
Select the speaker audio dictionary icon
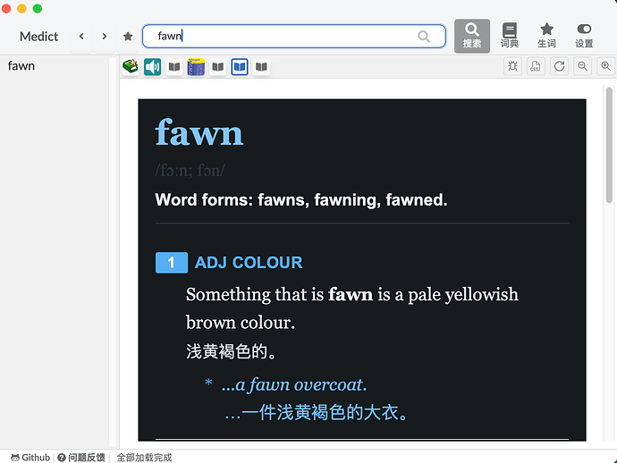152,67
